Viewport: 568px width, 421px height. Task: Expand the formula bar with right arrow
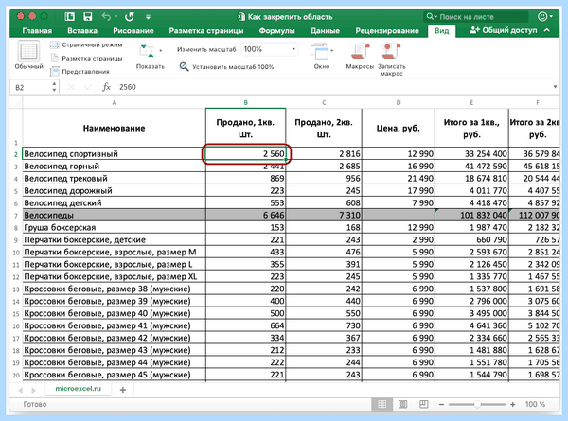555,87
